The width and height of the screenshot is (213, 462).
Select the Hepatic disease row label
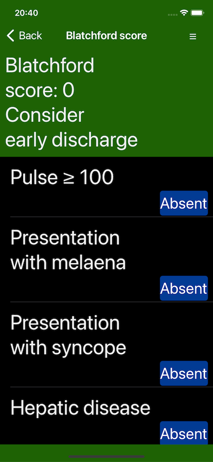click(x=80, y=408)
